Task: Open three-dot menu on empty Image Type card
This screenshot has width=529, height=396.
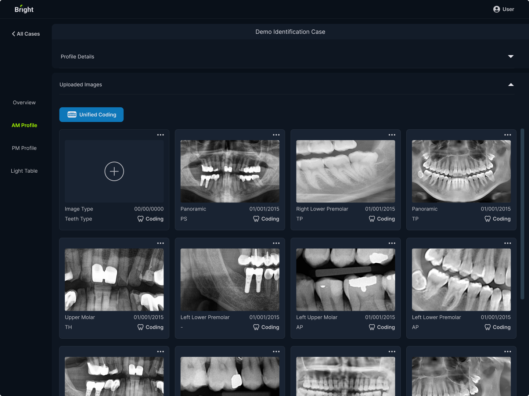Action: pyautogui.click(x=161, y=135)
